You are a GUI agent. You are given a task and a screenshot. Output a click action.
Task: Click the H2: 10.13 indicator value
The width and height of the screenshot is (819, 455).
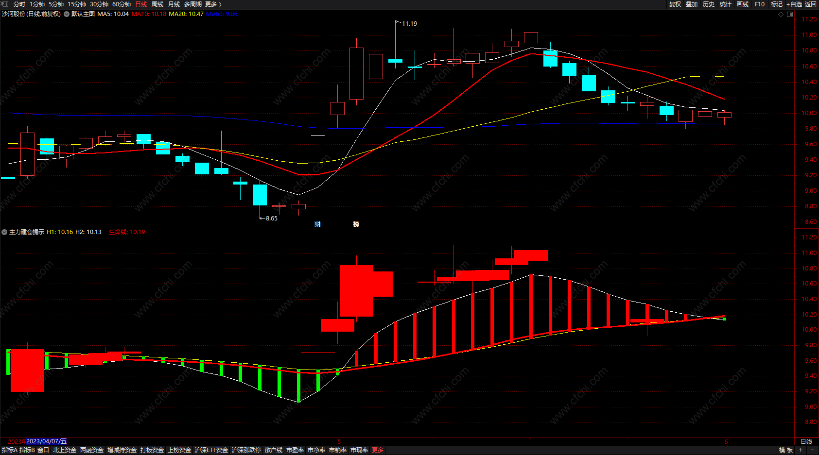pyautogui.click(x=88, y=232)
